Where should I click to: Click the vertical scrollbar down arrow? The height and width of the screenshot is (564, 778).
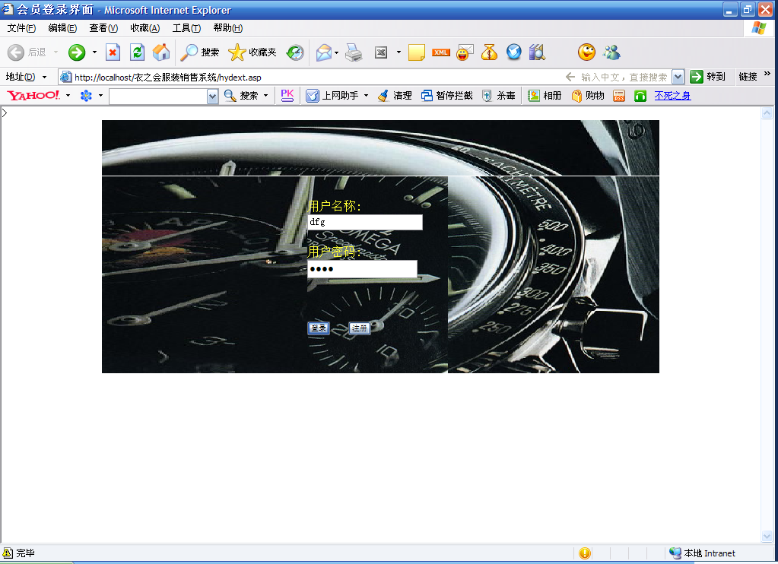point(767,536)
